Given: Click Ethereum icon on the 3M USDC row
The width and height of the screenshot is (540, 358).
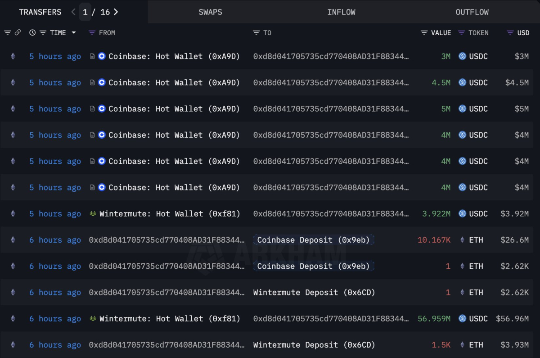Looking at the screenshot, I should (13, 56).
